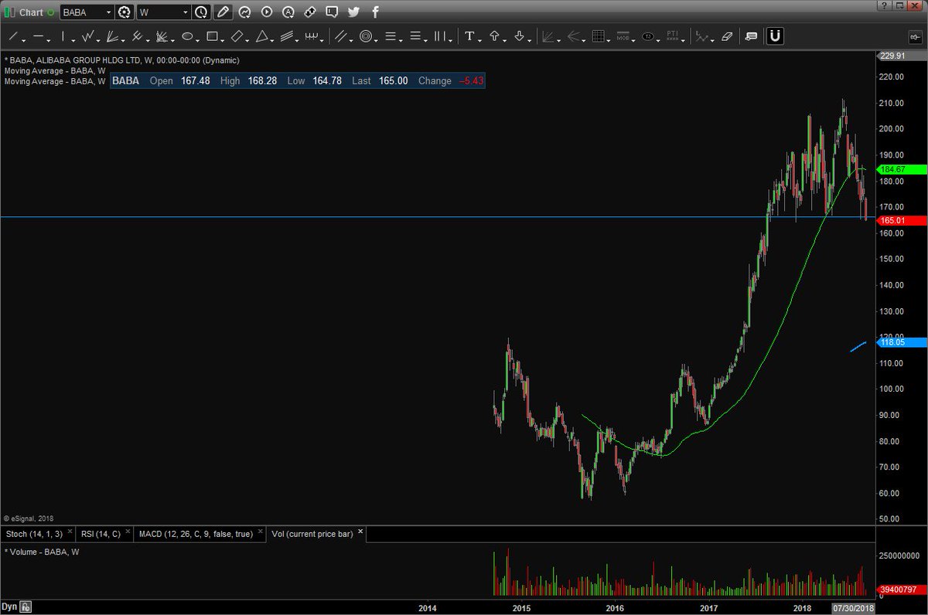Open the symbol dropdown for BABA
This screenshot has height=615, width=928.
point(107,12)
